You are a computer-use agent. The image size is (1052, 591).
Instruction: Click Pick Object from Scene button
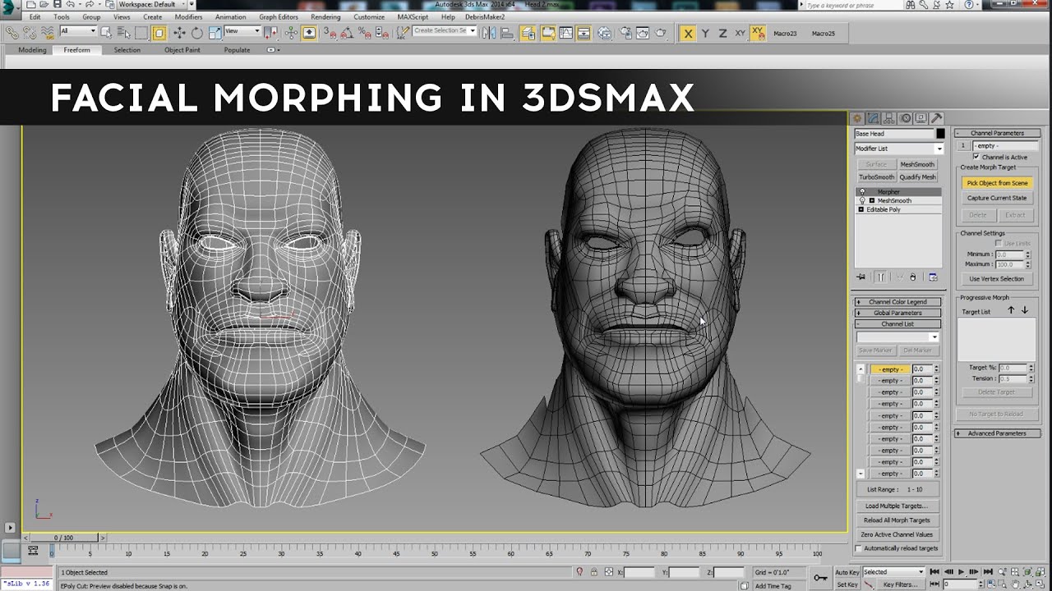[x=998, y=183]
